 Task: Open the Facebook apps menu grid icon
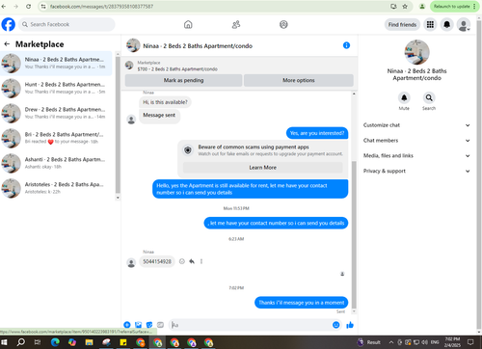pyautogui.click(x=430, y=24)
